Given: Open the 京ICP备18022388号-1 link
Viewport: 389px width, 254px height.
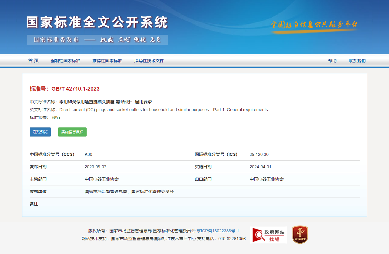Looking at the screenshot, I should coord(218,231).
